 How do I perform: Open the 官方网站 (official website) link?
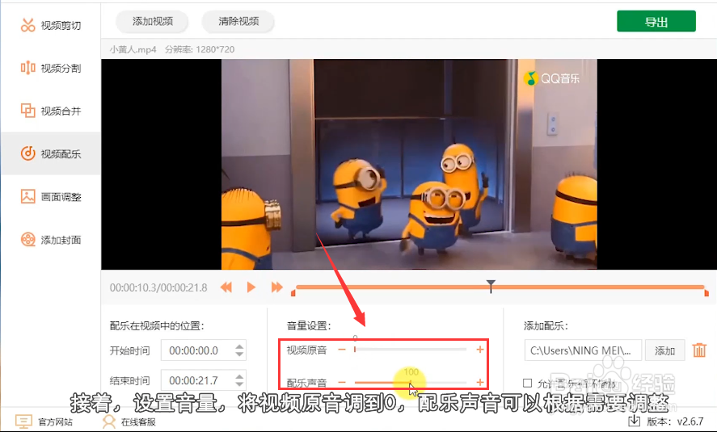pos(55,422)
